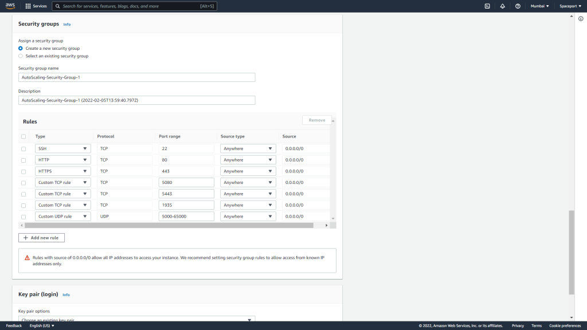Open Cookie preferences link
This screenshot has width=587, height=330.
[x=565, y=326]
